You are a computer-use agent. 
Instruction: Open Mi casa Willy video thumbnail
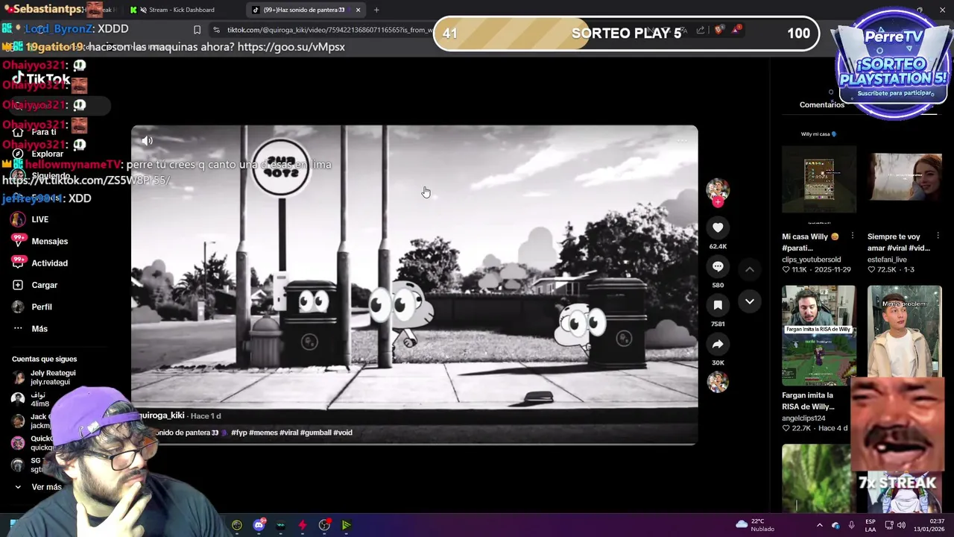(819, 179)
